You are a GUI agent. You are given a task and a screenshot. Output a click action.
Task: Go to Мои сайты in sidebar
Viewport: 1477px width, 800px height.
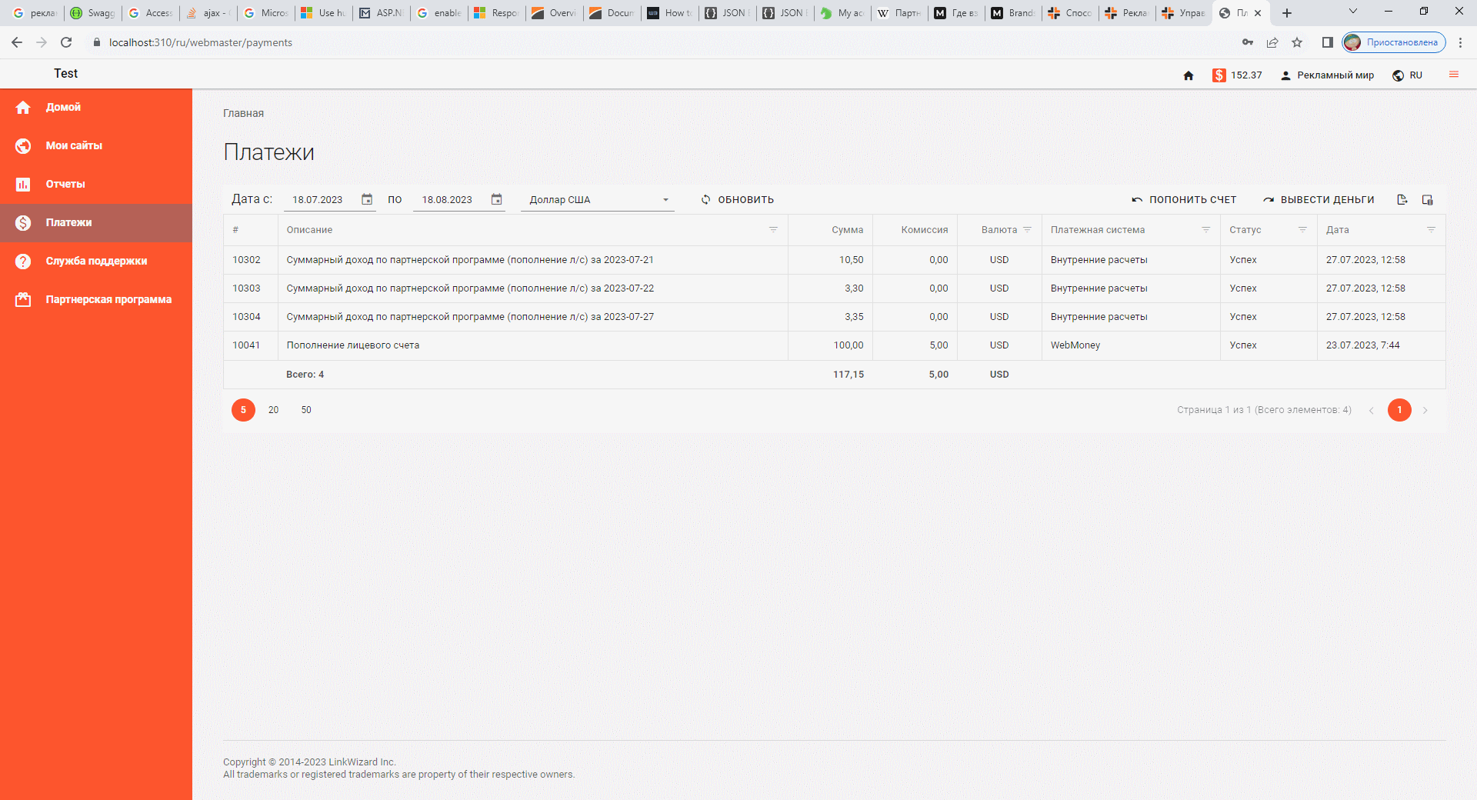pyautogui.click(x=74, y=146)
